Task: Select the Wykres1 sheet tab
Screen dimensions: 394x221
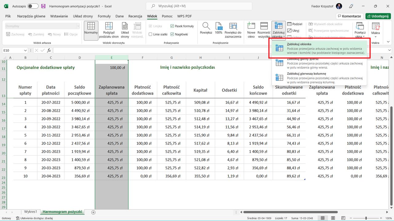Action: (30, 211)
